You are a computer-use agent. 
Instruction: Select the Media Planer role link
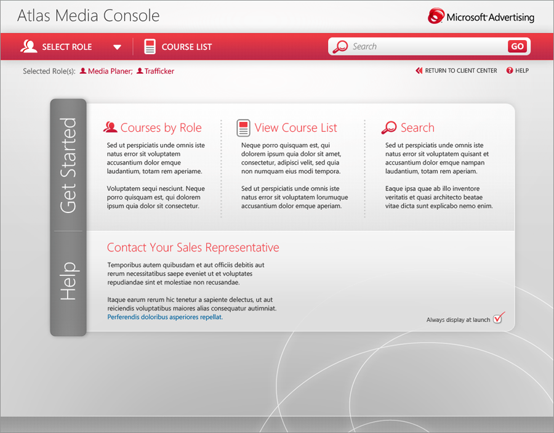click(110, 71)
